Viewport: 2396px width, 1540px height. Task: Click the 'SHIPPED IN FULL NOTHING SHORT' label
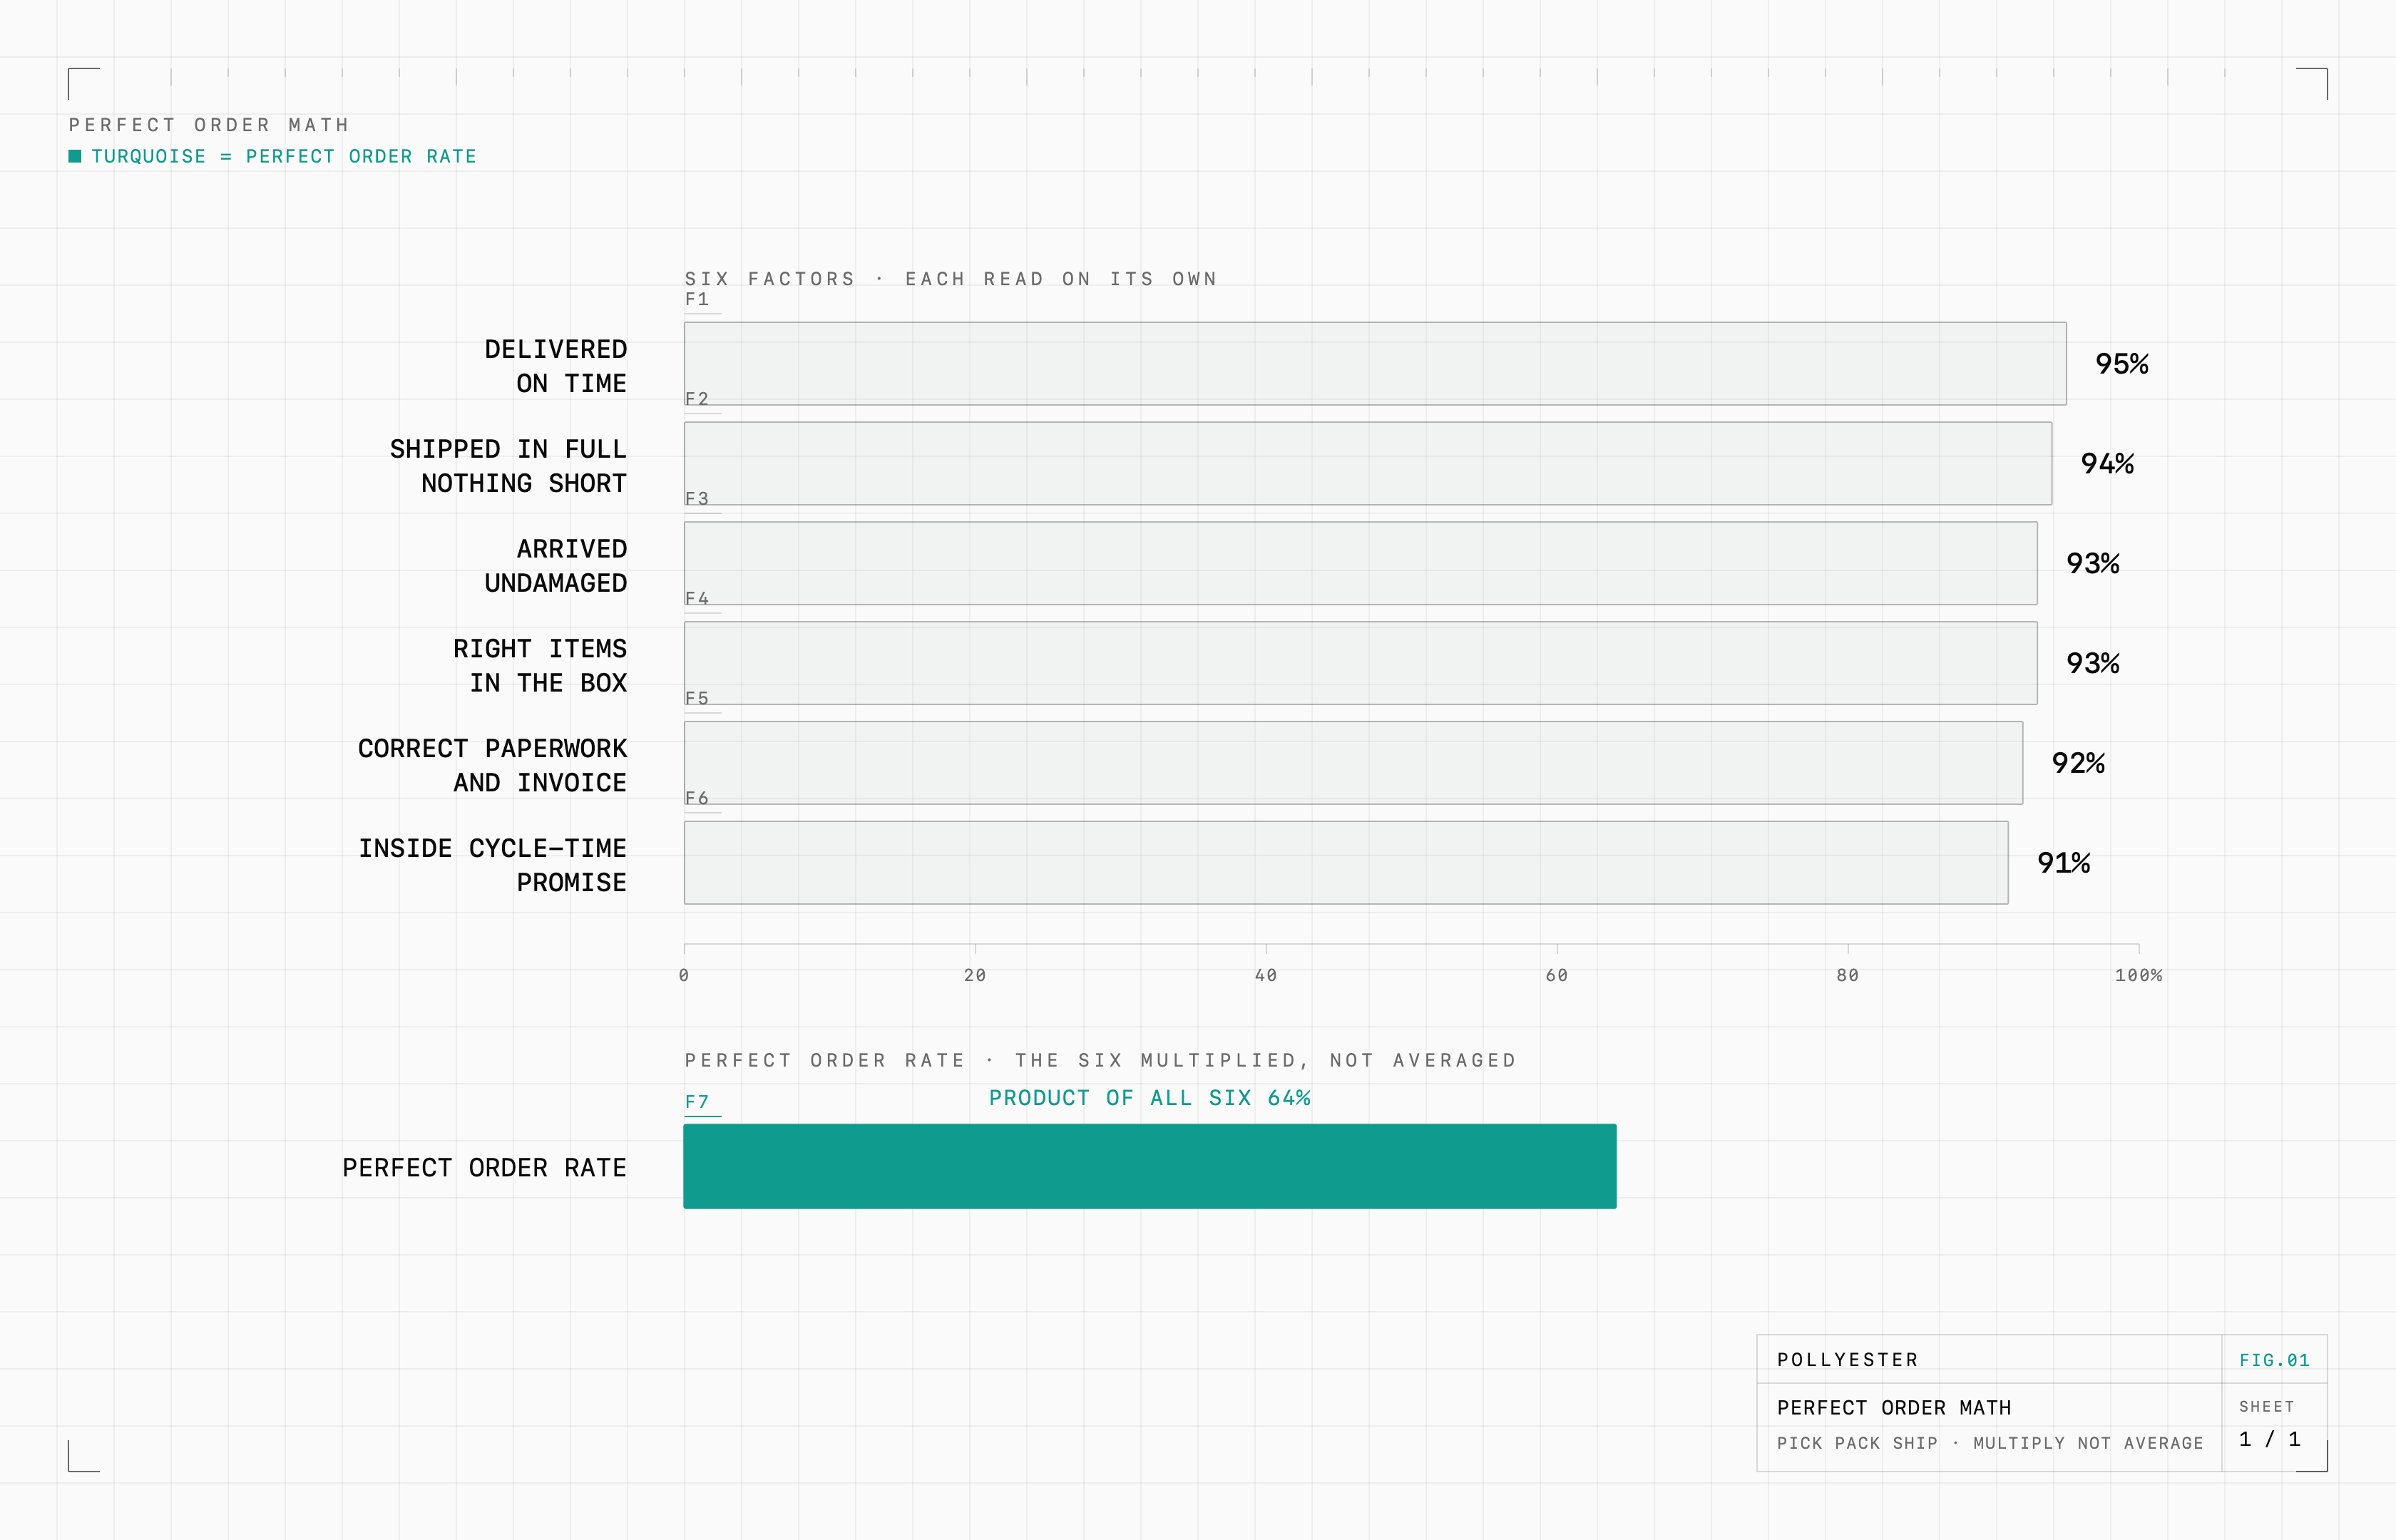(x=508, y=466)
